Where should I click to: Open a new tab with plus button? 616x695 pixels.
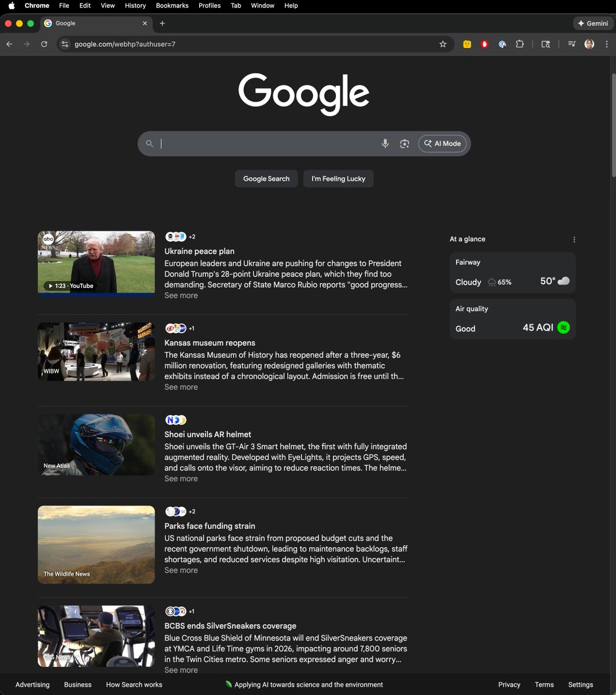[162, 23]
